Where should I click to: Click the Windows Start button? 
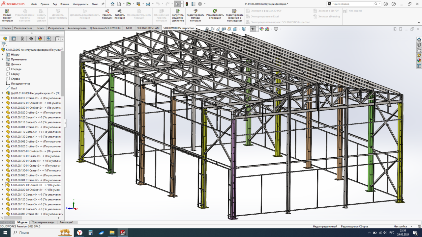click(5, 233)
